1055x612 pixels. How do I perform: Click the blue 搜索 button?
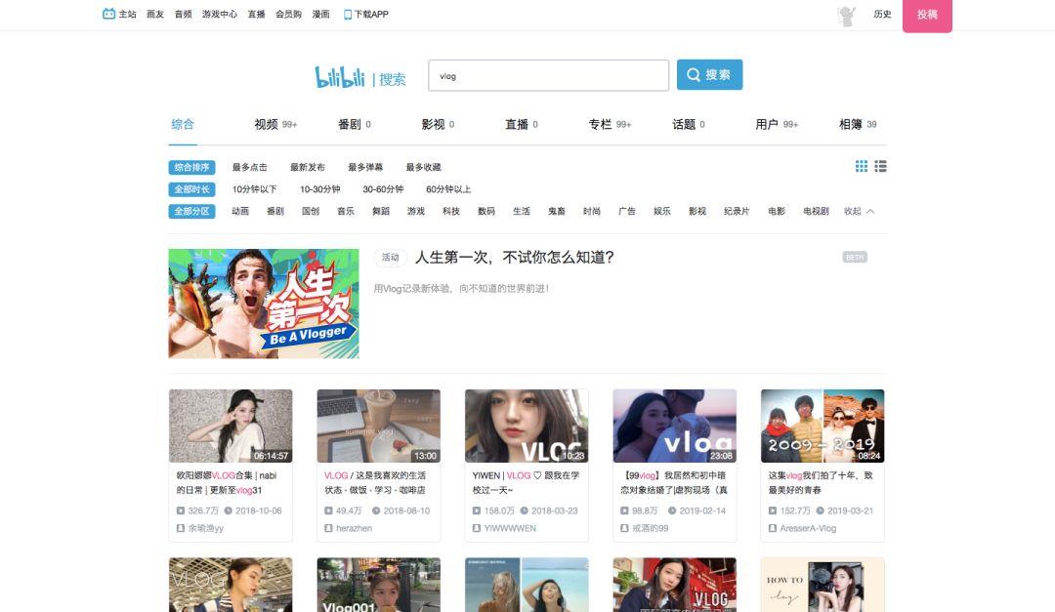[709, 75]
